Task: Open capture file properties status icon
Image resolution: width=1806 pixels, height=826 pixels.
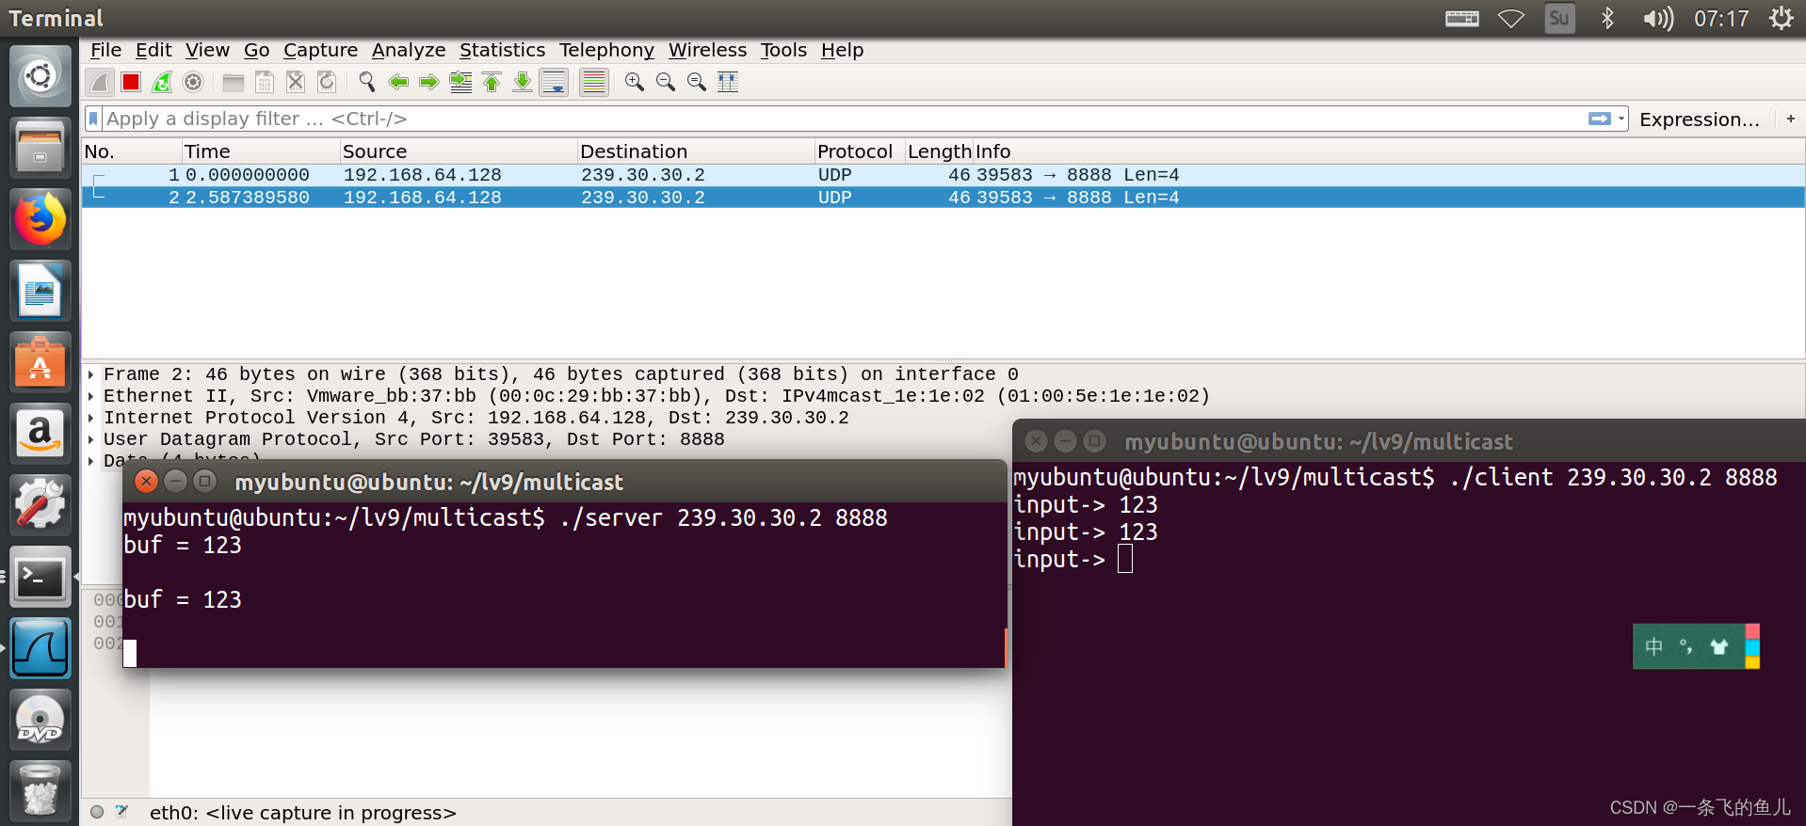Action: coord(121,812)
